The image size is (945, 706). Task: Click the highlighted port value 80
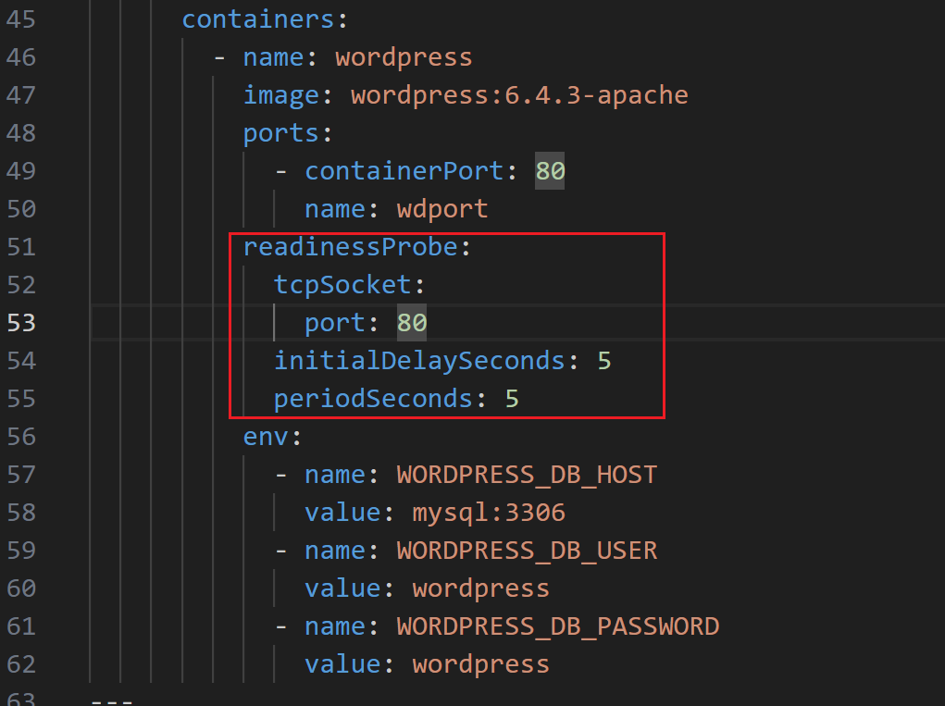coord(412,322)
